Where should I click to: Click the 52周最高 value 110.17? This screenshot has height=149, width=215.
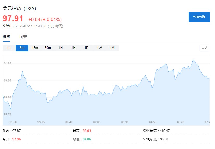(165, 131)
